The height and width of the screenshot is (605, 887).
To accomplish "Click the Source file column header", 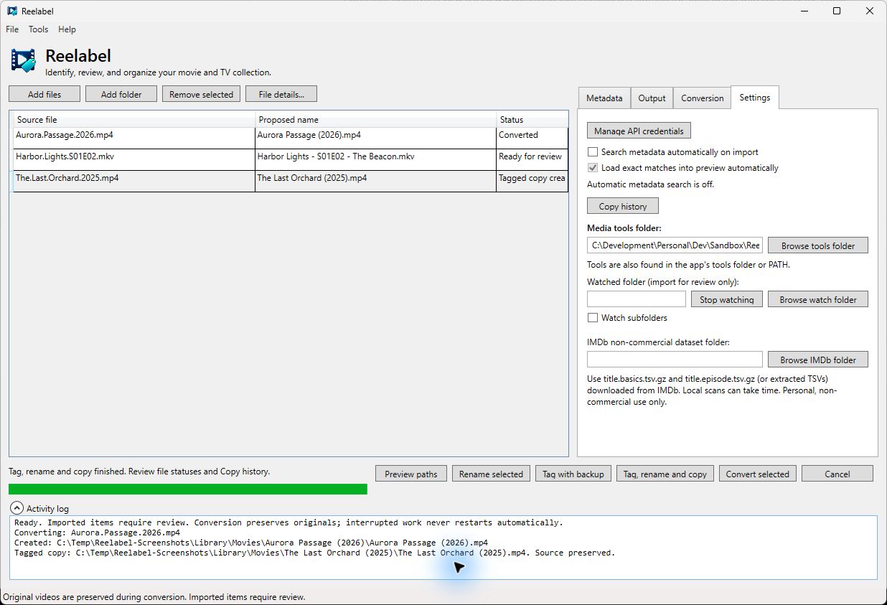I will tap(133, 120).
